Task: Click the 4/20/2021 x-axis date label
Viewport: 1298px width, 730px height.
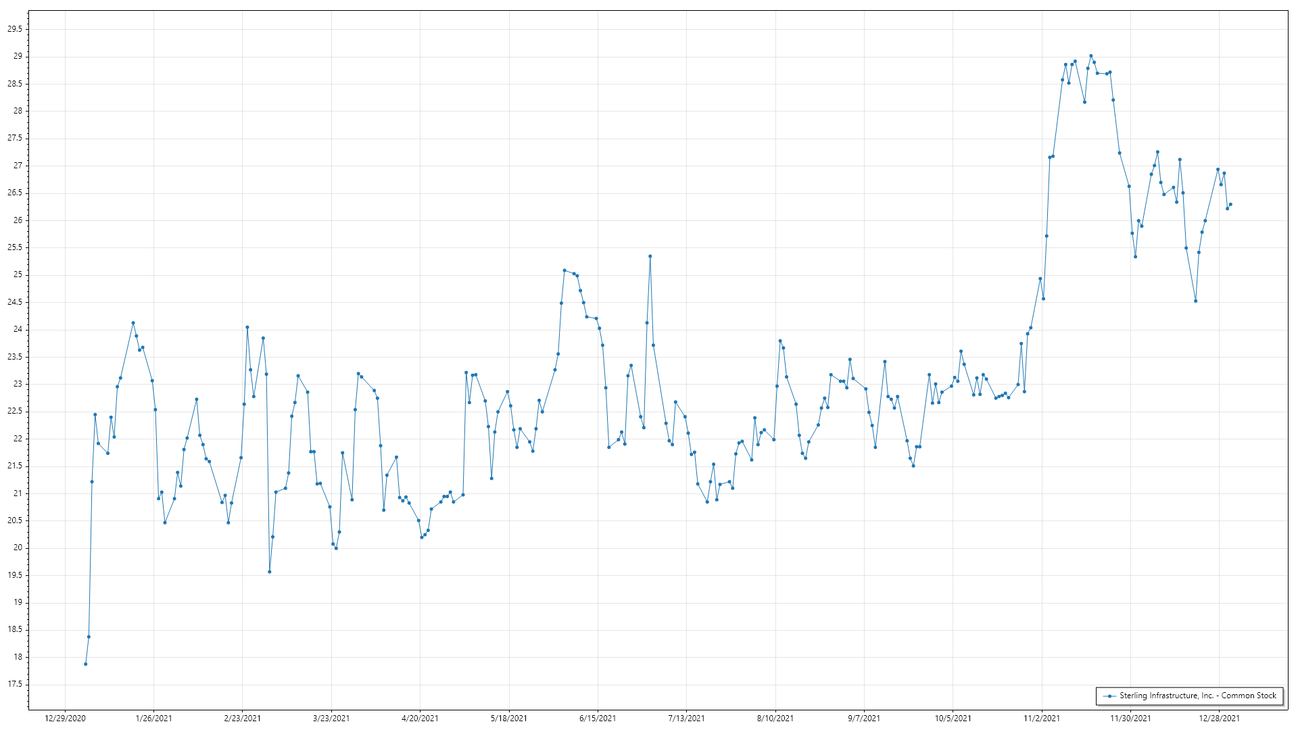Action: [x=420, y=718]
